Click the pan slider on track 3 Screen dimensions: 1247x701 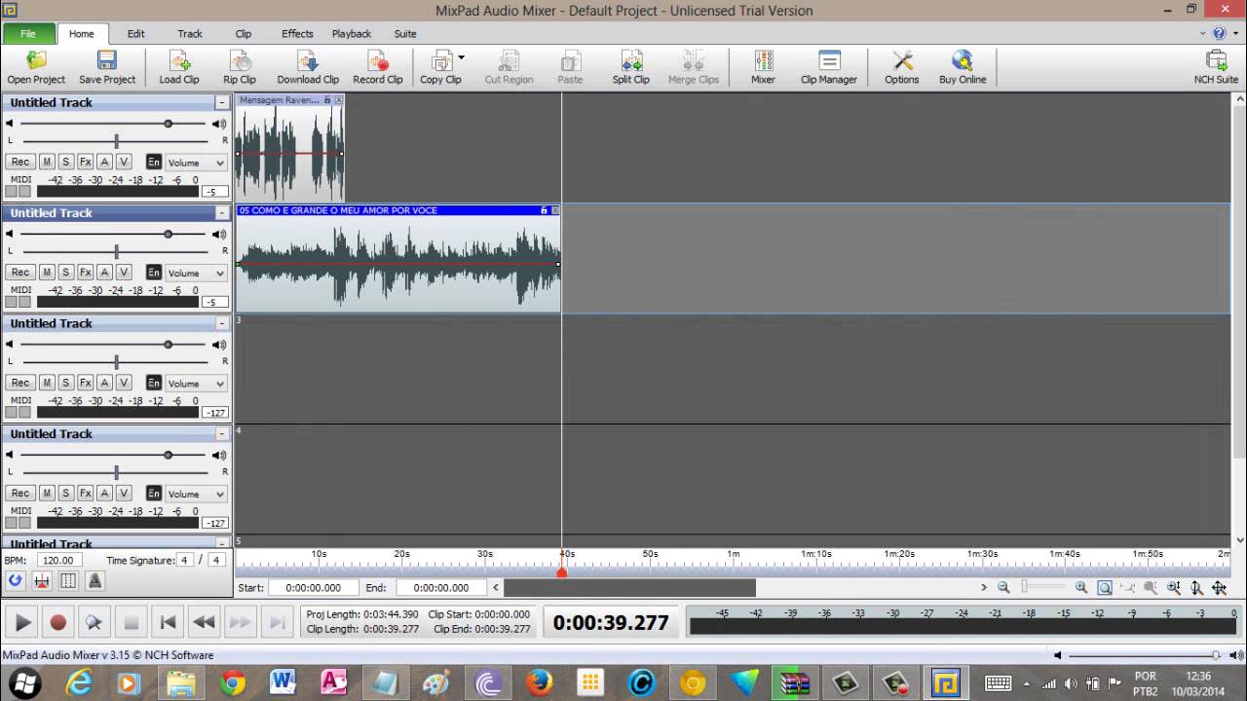pyautogui.click(x=116, y=361)
